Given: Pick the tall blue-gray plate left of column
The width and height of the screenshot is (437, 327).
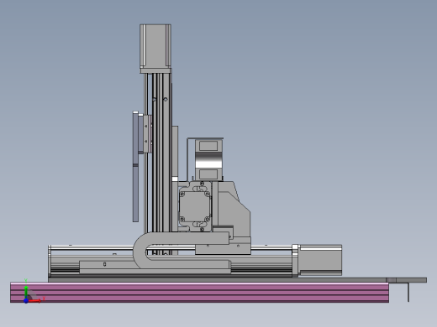Looking at the screenshot, I should [135, 167].
